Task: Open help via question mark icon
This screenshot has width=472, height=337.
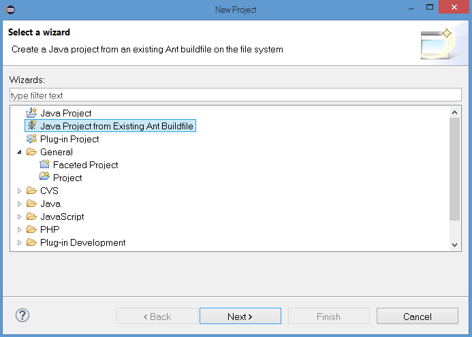Action: (x=22, y=316)
